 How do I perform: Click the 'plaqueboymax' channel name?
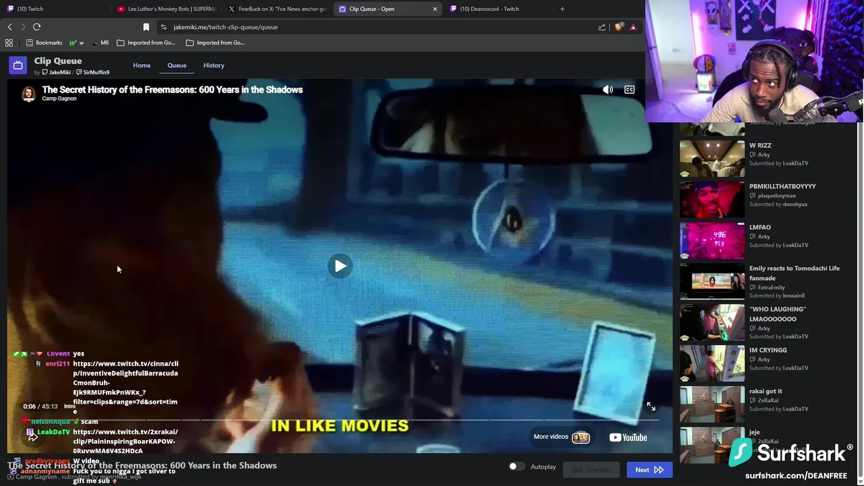777,196
